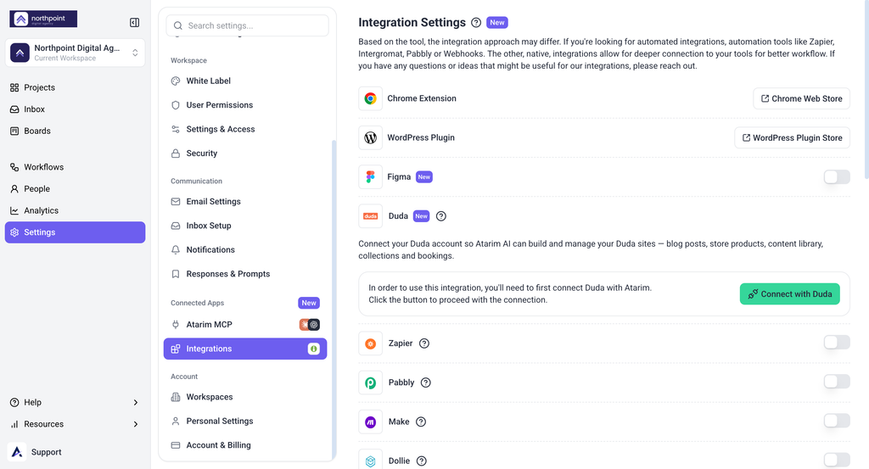The height and width of the screenshot is (469, 869).
Task: Click the Atarim Support logo icon
Action: (17, 452)
